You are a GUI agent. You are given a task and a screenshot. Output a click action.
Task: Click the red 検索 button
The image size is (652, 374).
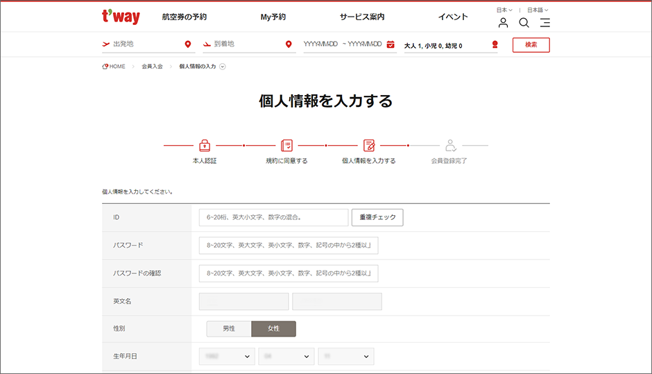531,45
